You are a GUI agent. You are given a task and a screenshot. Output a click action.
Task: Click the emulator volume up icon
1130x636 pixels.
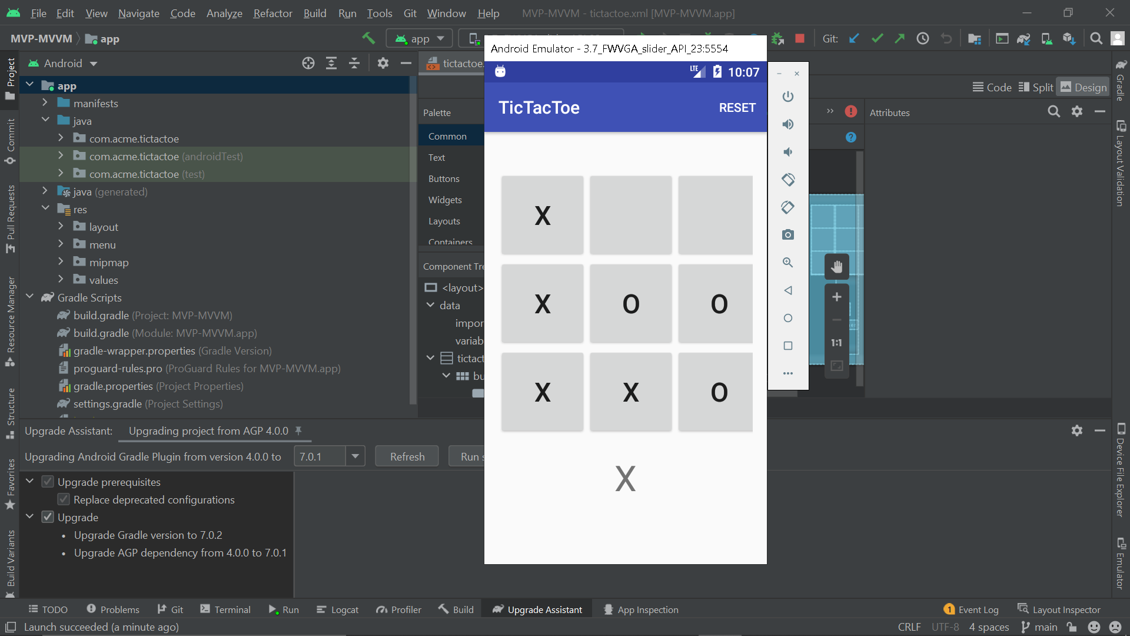click(x=788, y=124)
